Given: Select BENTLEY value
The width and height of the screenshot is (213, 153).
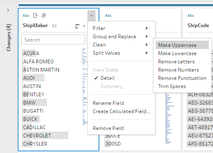Looking at the screenshot, I should (x=34, y=94).
